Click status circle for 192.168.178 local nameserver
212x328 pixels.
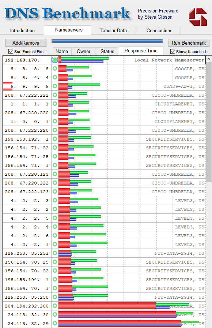pyautogui.click(x=55, y=60)
